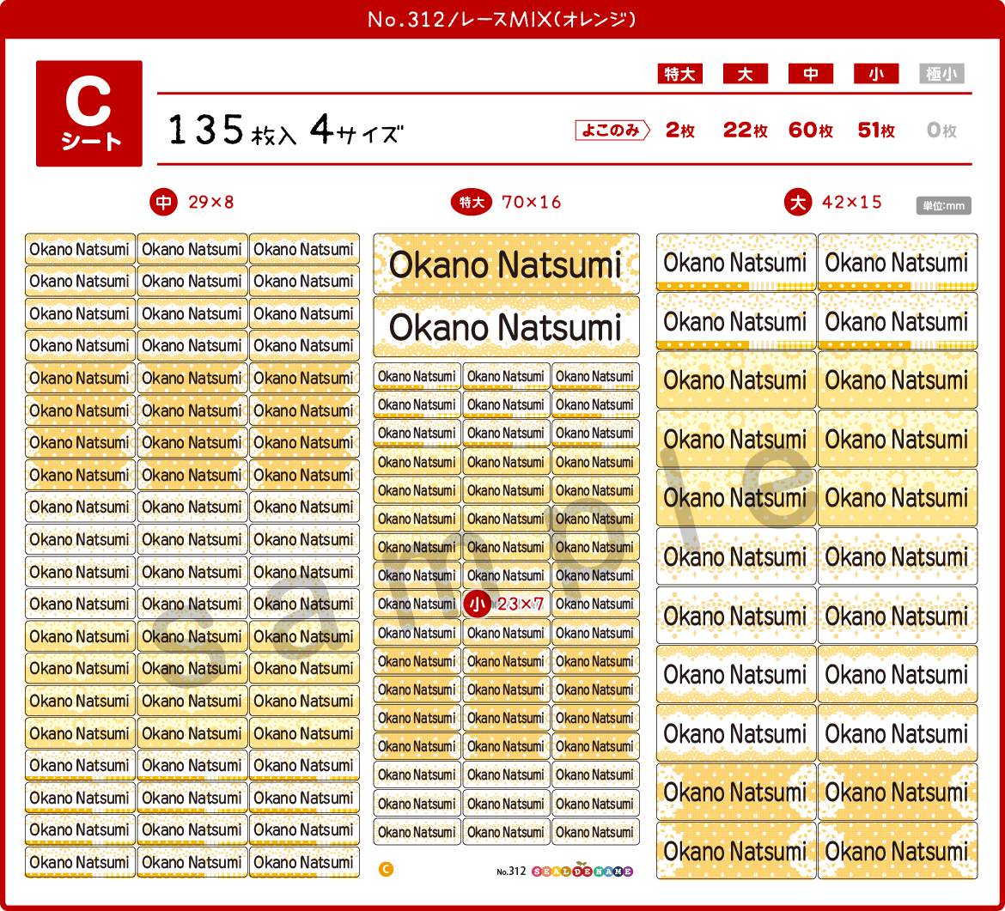
Task: Click the 60枚 count under 中
Action: [811, 130]
